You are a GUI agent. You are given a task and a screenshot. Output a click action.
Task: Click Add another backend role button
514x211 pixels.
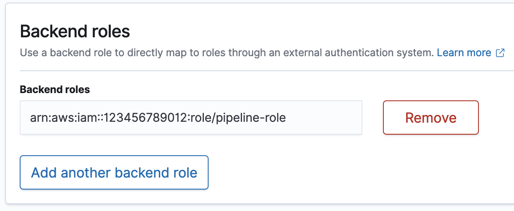tap(114, 172)
